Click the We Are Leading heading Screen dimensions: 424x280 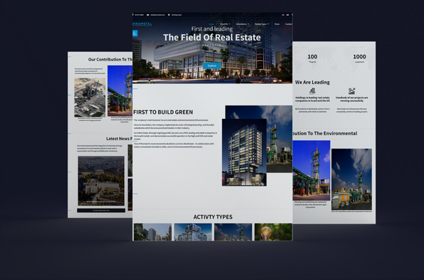coord(312,82)
